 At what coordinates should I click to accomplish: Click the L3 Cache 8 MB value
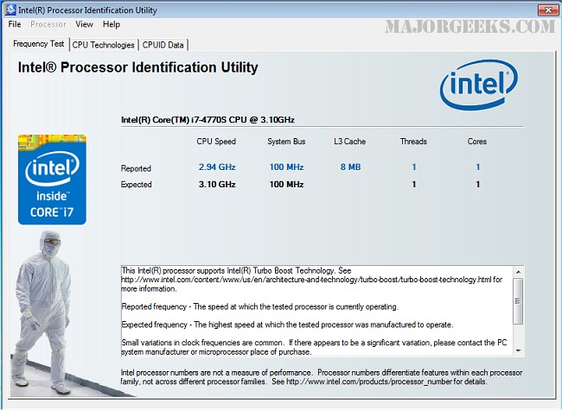point(348,167)
